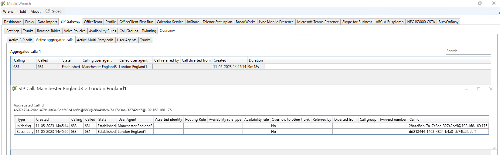Switch to the Proxy tab
500x155 pixels.
point(29,22)
